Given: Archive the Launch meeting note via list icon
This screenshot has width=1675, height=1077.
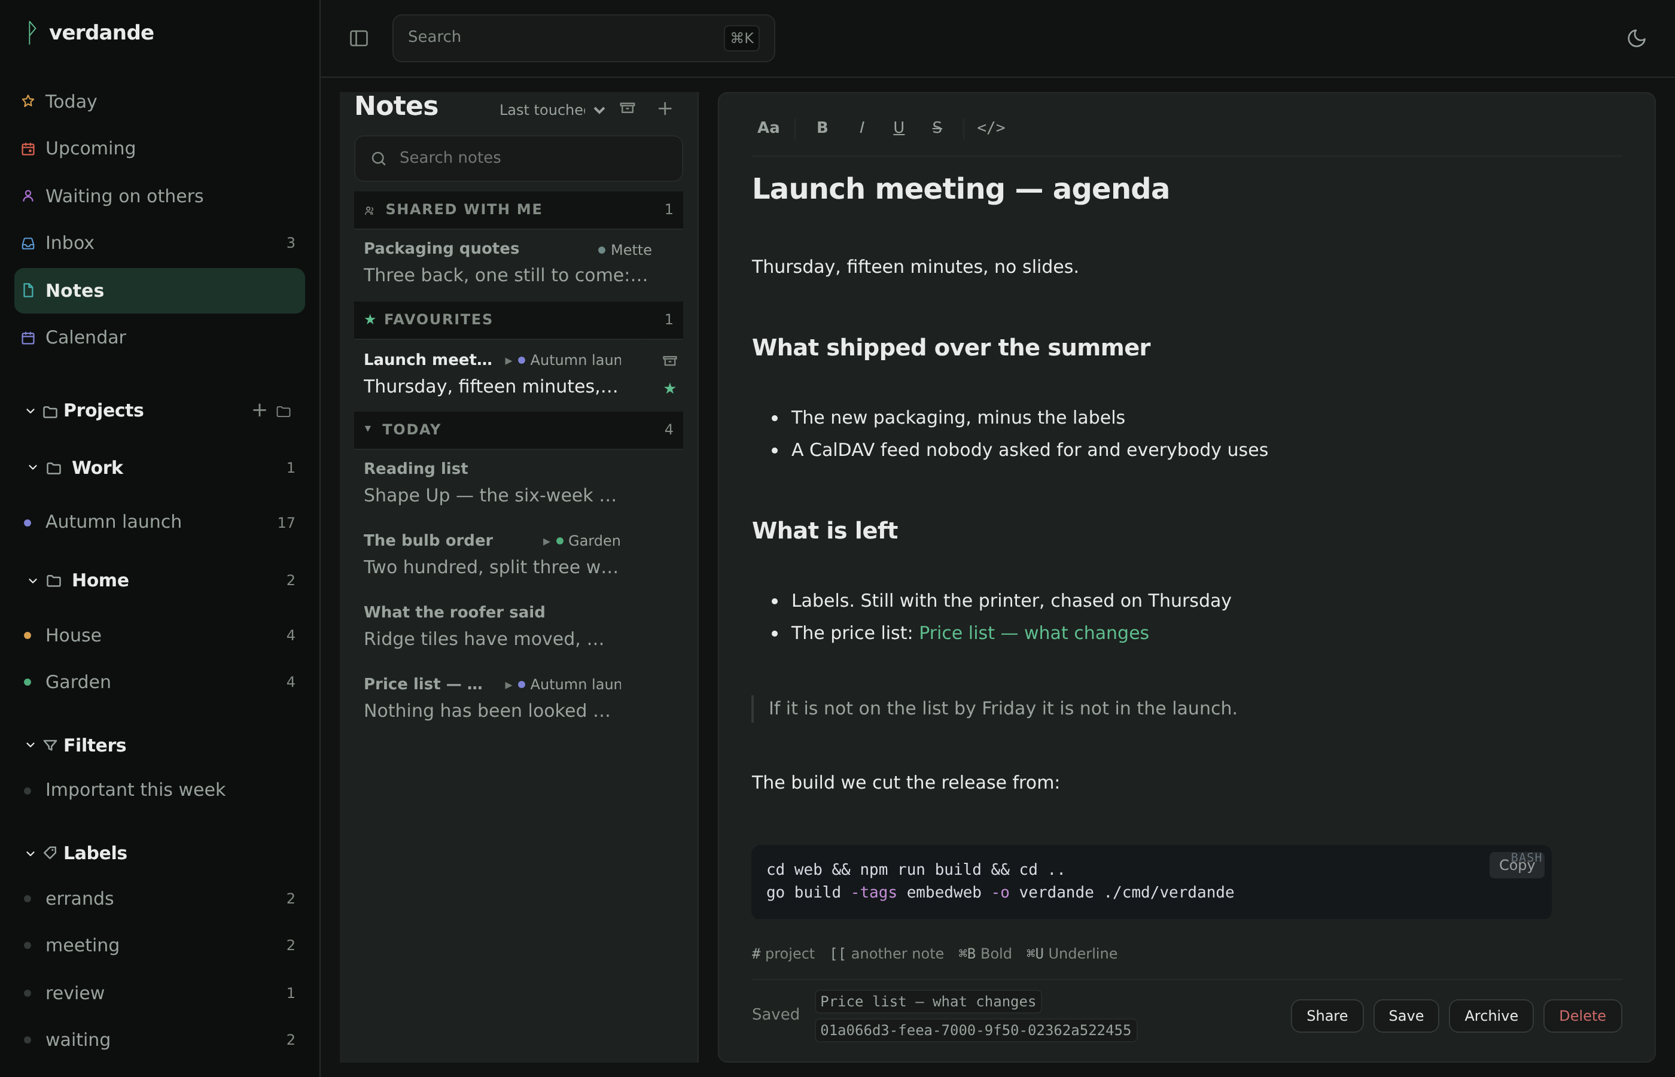Looking at the screenshot, I should [670, 361].
